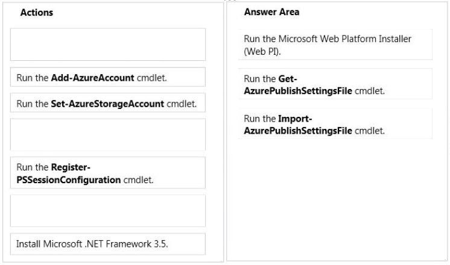Click the Actions heading

(37, 13)
